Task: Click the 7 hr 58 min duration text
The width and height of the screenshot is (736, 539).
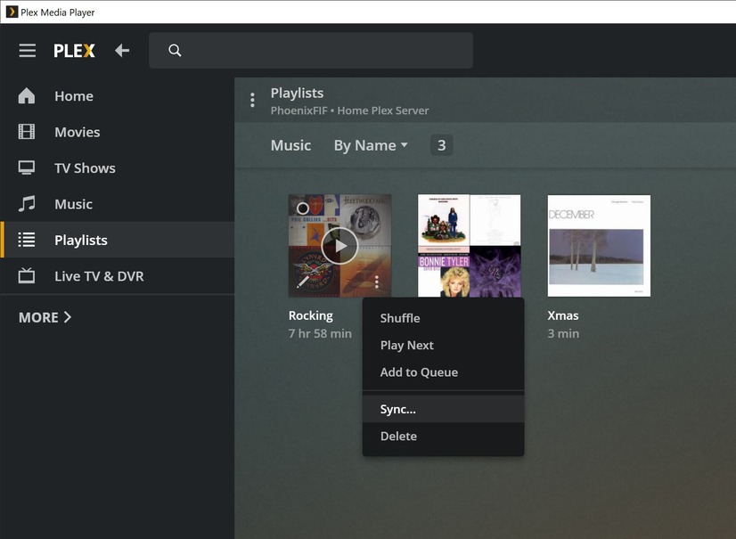Action: [320, 333]
